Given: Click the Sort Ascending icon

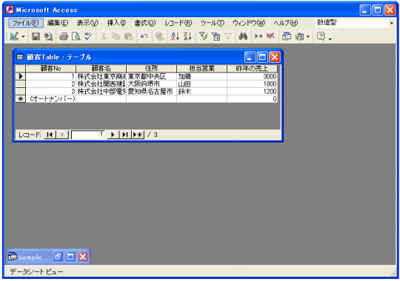Looking at the screenshot, I should pyautogui.click(x=176, y=36).
